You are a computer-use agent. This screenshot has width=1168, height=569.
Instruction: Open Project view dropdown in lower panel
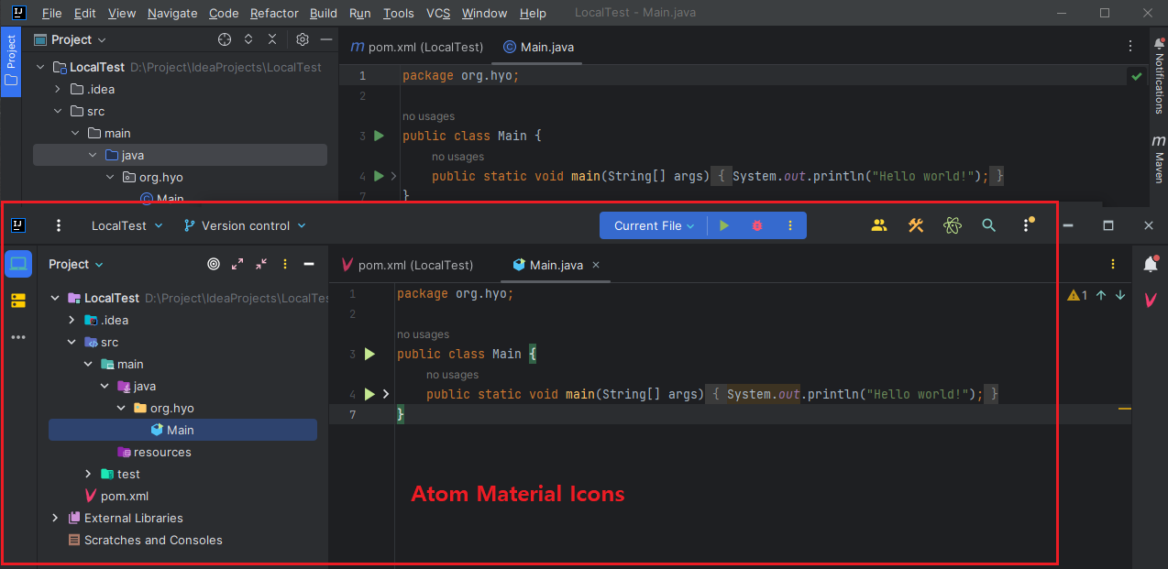(x=76, y=264)
